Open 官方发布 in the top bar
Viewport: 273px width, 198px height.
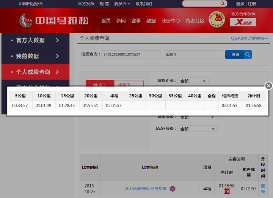[86, 4]
